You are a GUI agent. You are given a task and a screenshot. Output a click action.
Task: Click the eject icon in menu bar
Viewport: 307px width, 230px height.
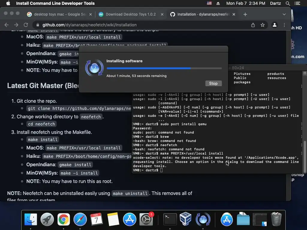[x=218, y=3]
